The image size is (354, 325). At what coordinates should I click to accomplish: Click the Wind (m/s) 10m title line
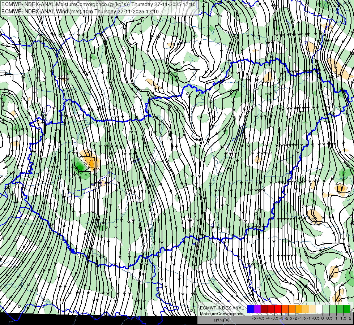[80, 11]
